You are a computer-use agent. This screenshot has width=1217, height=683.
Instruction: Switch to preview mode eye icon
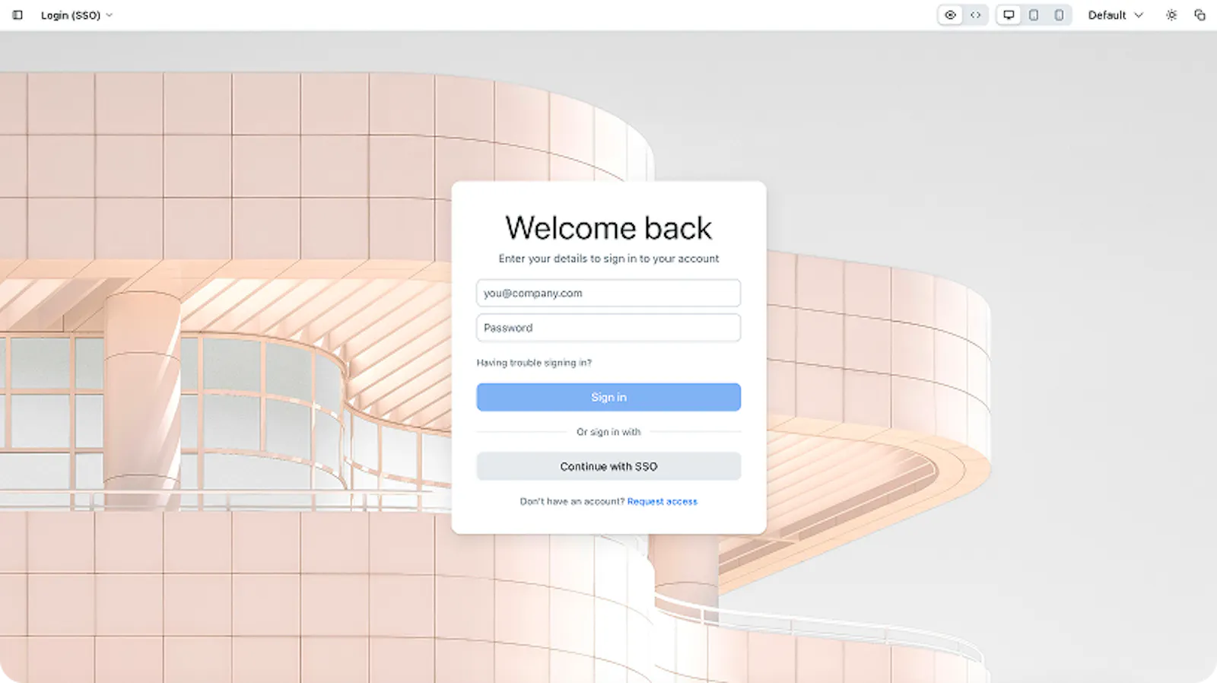tap(950, 15)
